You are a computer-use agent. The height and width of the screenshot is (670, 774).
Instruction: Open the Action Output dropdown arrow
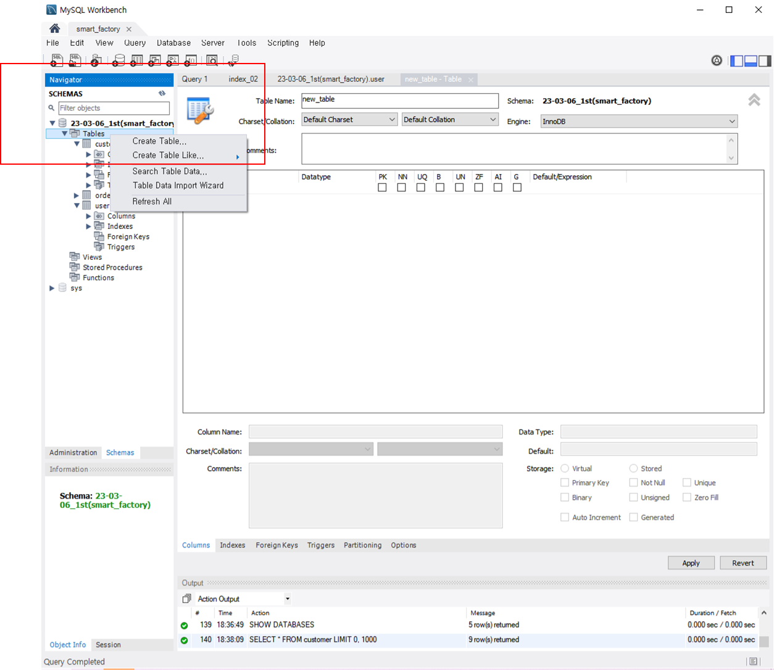288,599
